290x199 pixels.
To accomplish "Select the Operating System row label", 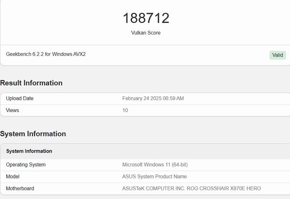I will [x=26, y=165].
